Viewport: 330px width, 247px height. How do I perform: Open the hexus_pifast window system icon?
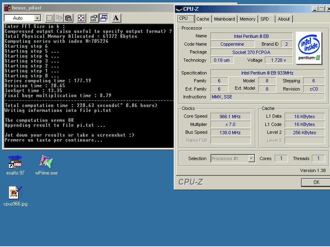tap(8, 8)
